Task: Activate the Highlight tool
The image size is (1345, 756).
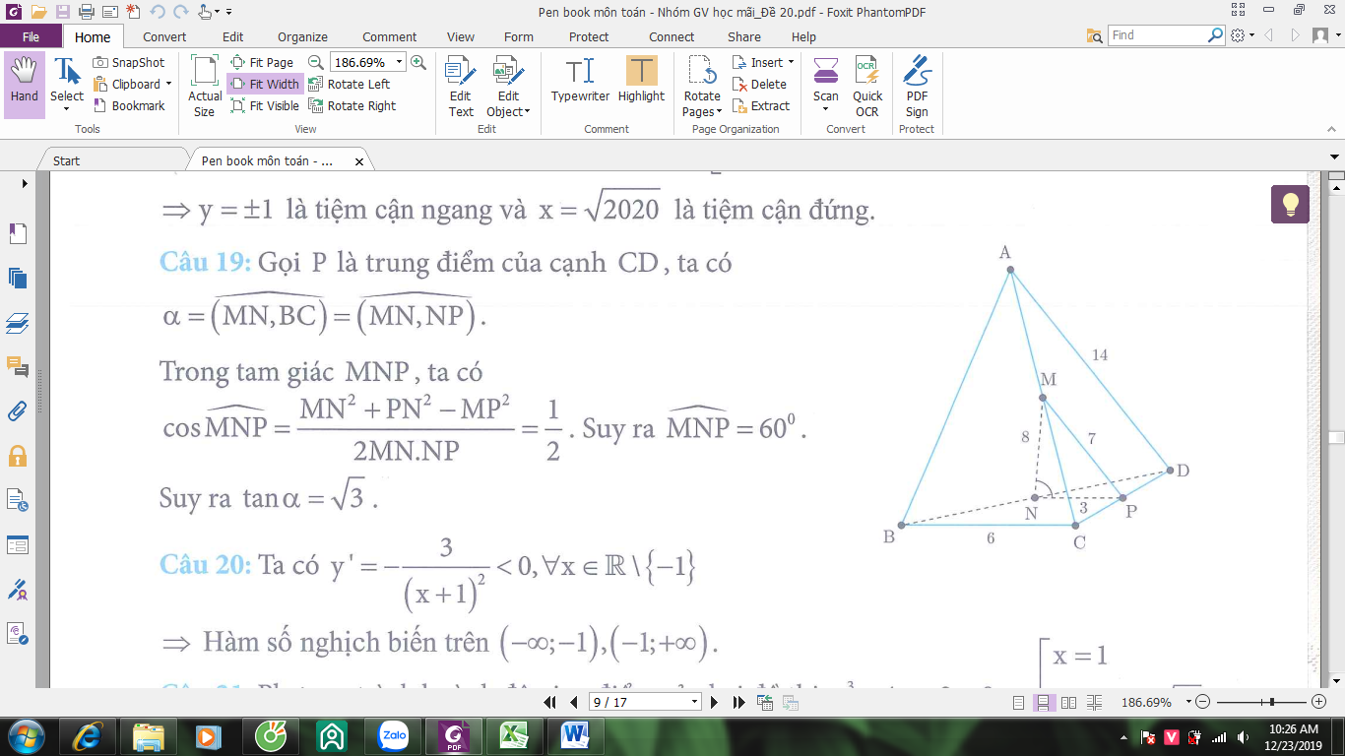Action: point(641,79)
